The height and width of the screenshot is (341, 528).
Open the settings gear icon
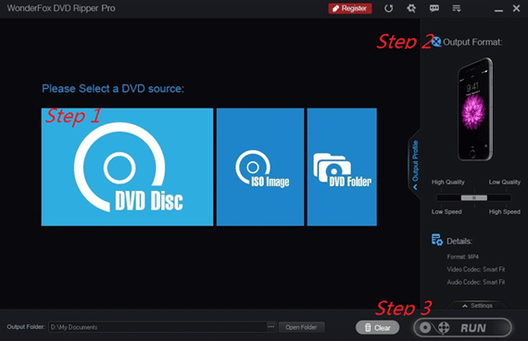[x=411, y=8]
